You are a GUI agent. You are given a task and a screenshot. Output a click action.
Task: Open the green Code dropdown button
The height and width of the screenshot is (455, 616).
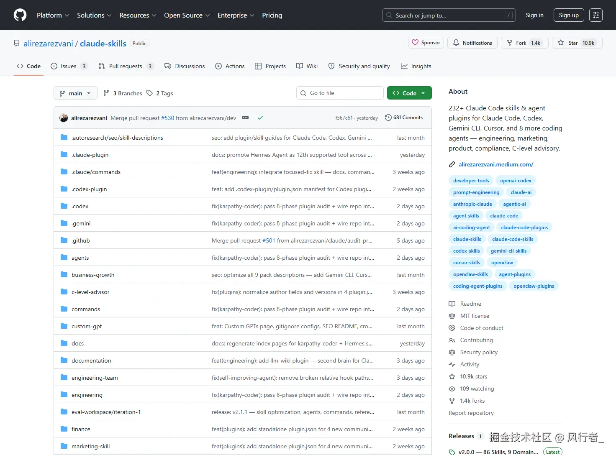point(409,93)
